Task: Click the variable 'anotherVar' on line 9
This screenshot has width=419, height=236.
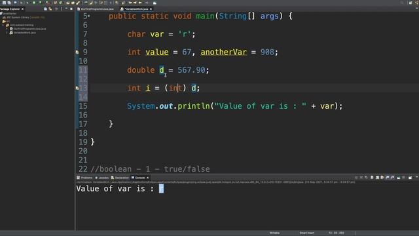Action: (x=224, y=52)
